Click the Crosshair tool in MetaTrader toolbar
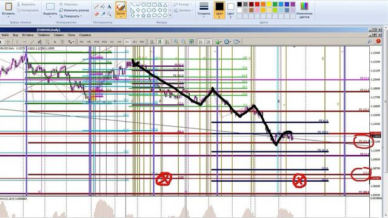Image resolution: width=388 pixels, height=218 pixels. (x=8, y=42)
